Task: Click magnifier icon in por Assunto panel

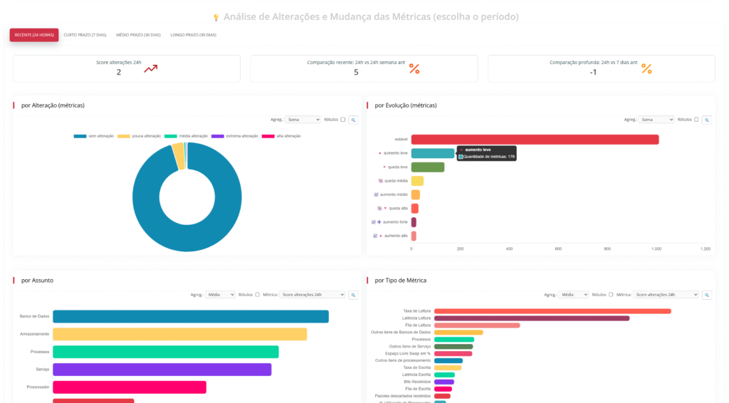Action: click(353, 295)
